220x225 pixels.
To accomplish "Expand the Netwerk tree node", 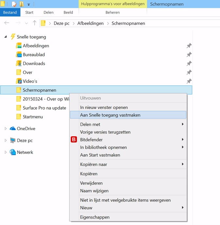I will (6, 152).
